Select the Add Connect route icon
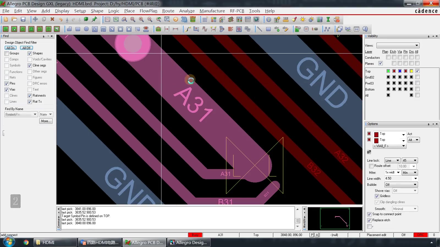The width and height of the screenshot is (440, 247). 188,29
